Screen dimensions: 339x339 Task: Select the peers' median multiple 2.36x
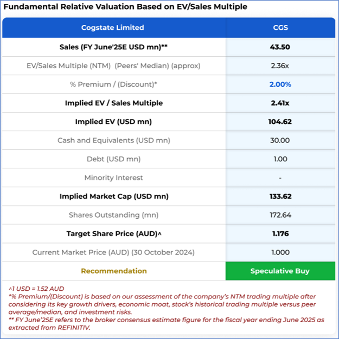pos(280,66)
